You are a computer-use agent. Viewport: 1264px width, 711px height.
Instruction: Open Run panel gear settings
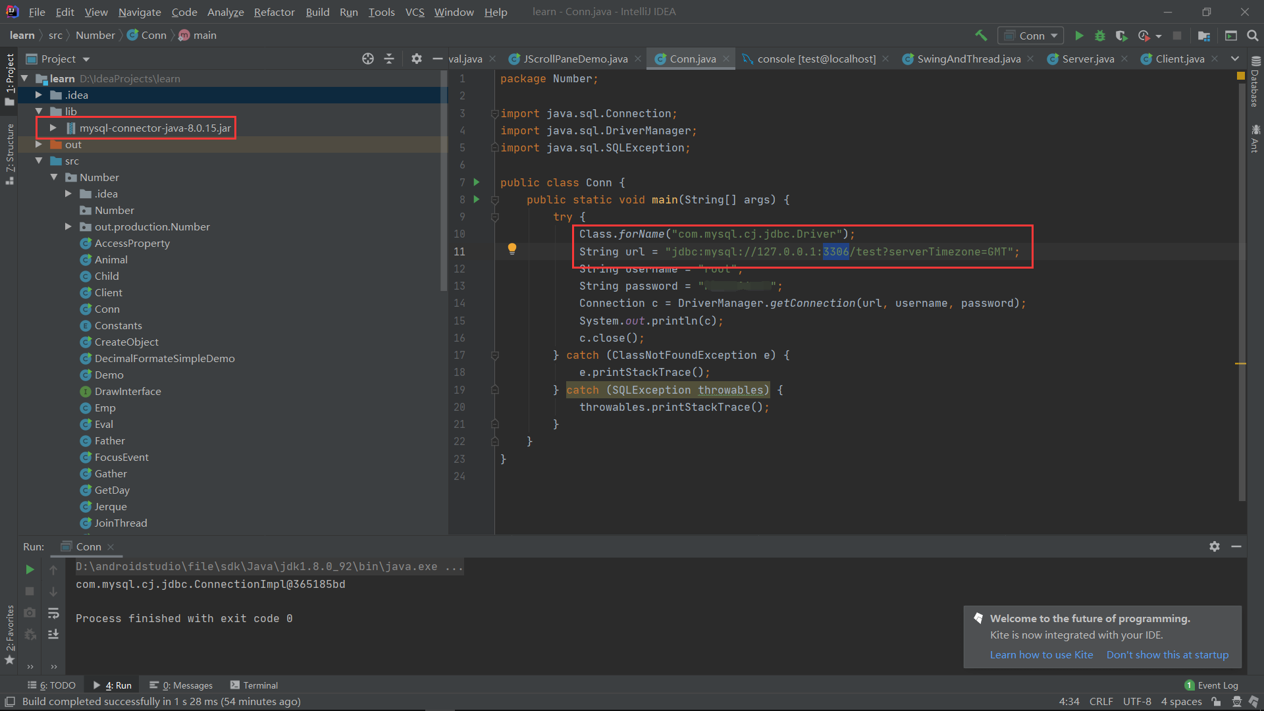[1215, 546]
